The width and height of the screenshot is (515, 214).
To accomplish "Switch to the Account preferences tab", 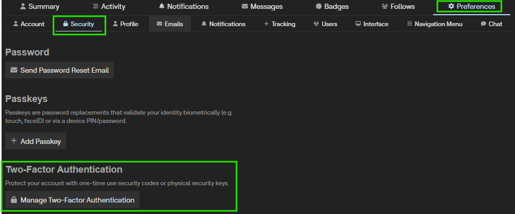I will click(x=28, y=24).
